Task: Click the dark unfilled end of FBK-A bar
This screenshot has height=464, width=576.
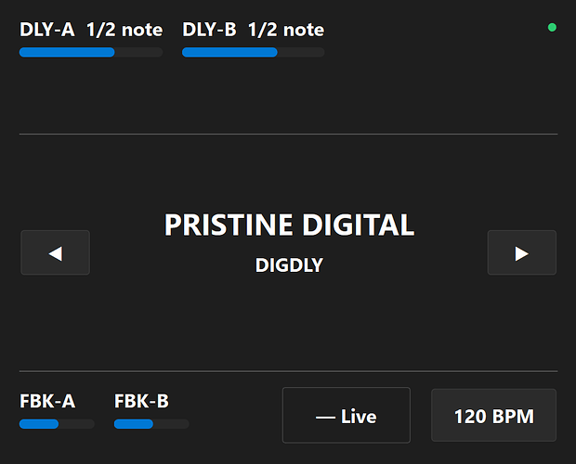Action: [77, 424]
